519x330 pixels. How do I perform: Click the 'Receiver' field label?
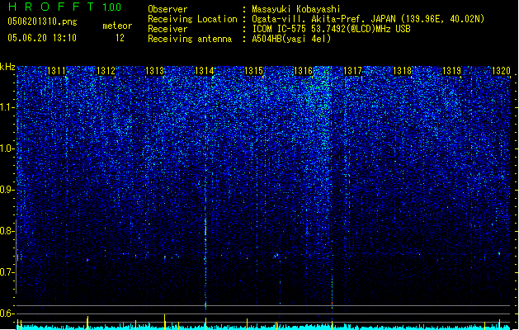167,29
